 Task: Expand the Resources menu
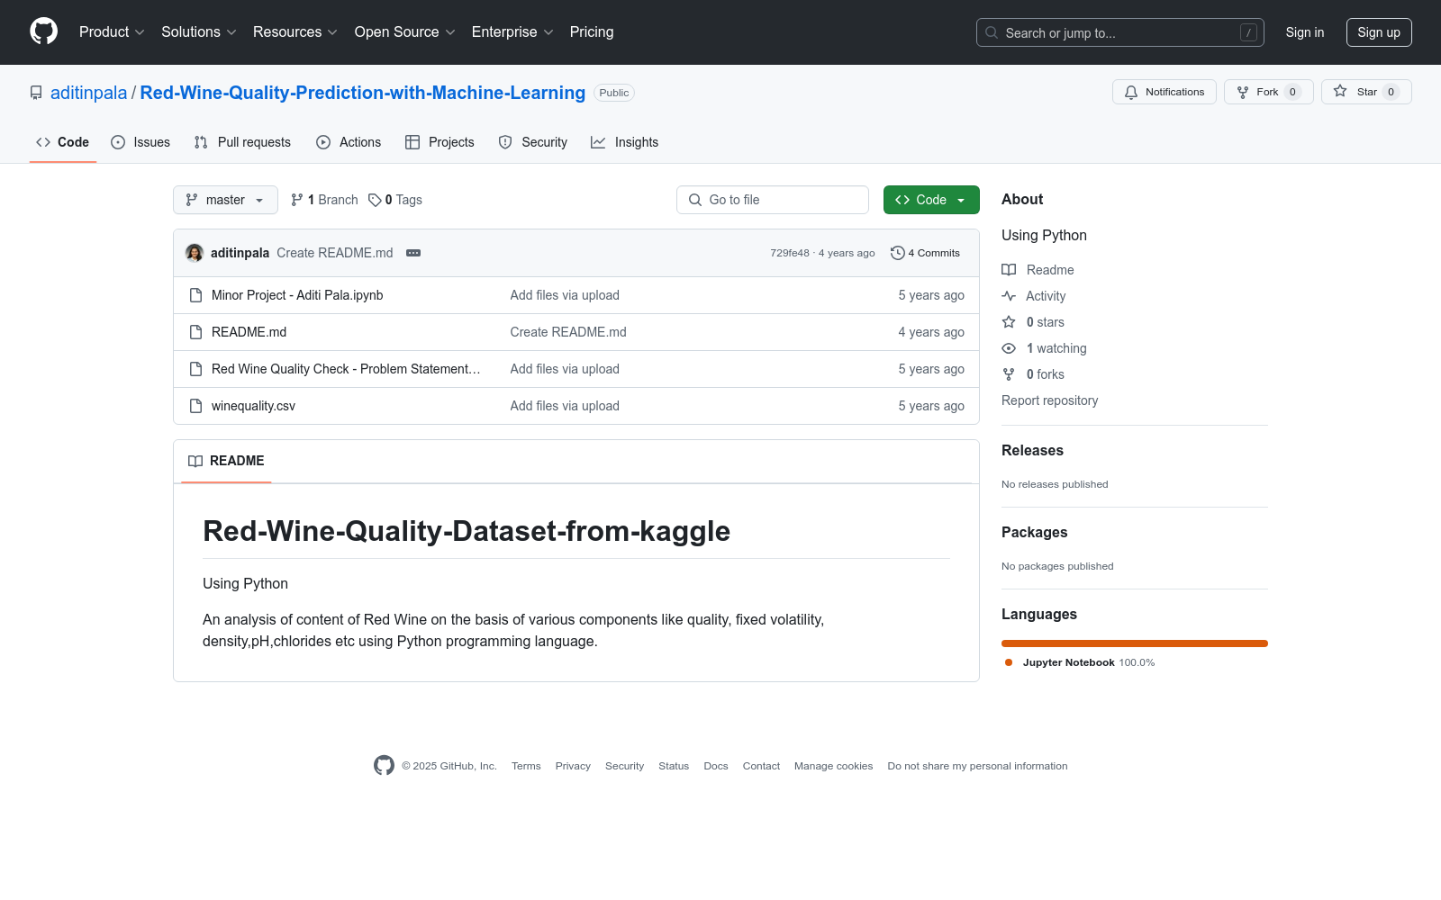(x=295, y=32)
